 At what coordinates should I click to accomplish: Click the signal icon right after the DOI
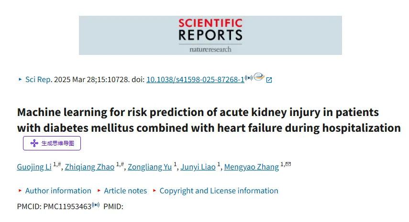pos(249,78)
